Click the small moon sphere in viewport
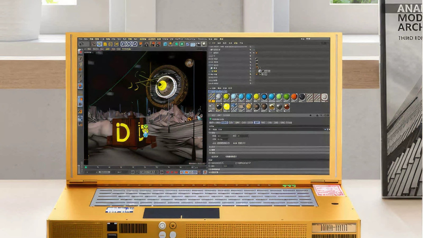The height and width of the screenshot is (238, 423). [x=189, y=63]
